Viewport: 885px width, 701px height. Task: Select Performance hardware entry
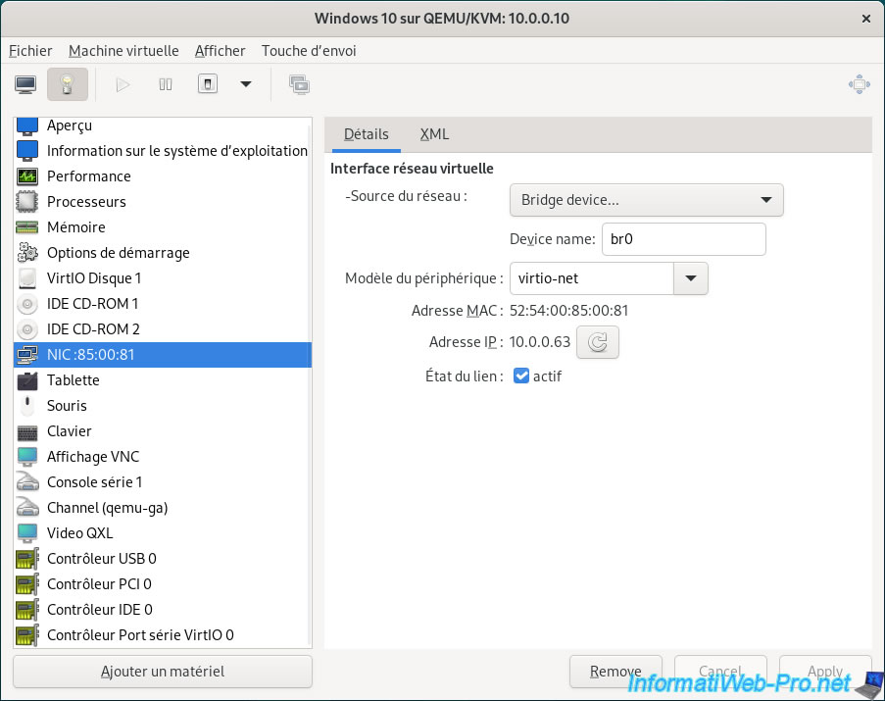pos(163,176)
